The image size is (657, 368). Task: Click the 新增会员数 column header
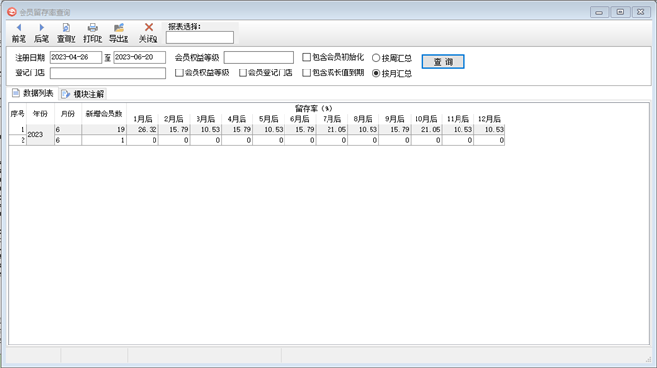pyautogui.click(x=104, y=114)
